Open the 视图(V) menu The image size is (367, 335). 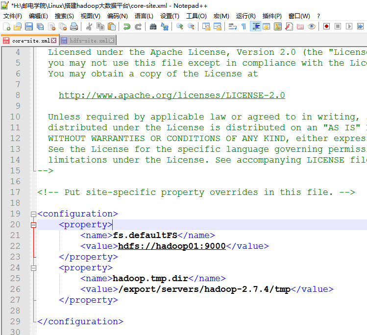tap(91, 16)
